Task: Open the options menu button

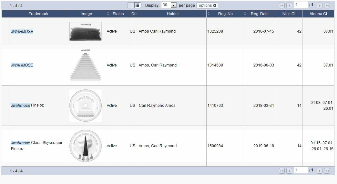Action: point(208,5)
